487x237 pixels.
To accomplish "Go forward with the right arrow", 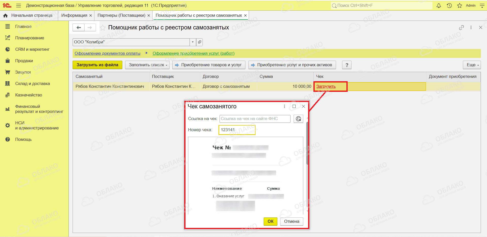I will point(90,27).
